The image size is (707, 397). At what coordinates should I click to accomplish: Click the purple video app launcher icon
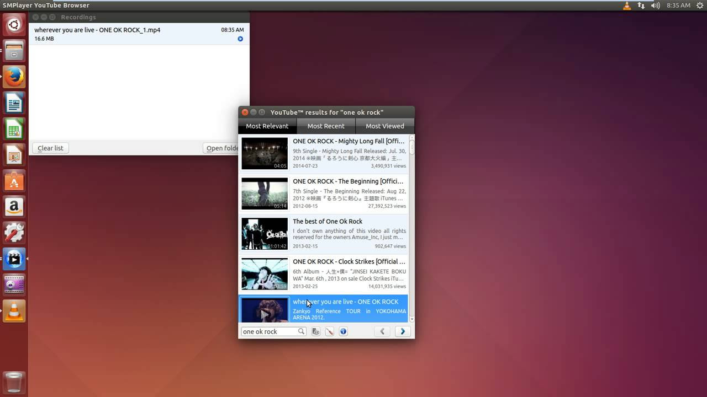(14, 285)
